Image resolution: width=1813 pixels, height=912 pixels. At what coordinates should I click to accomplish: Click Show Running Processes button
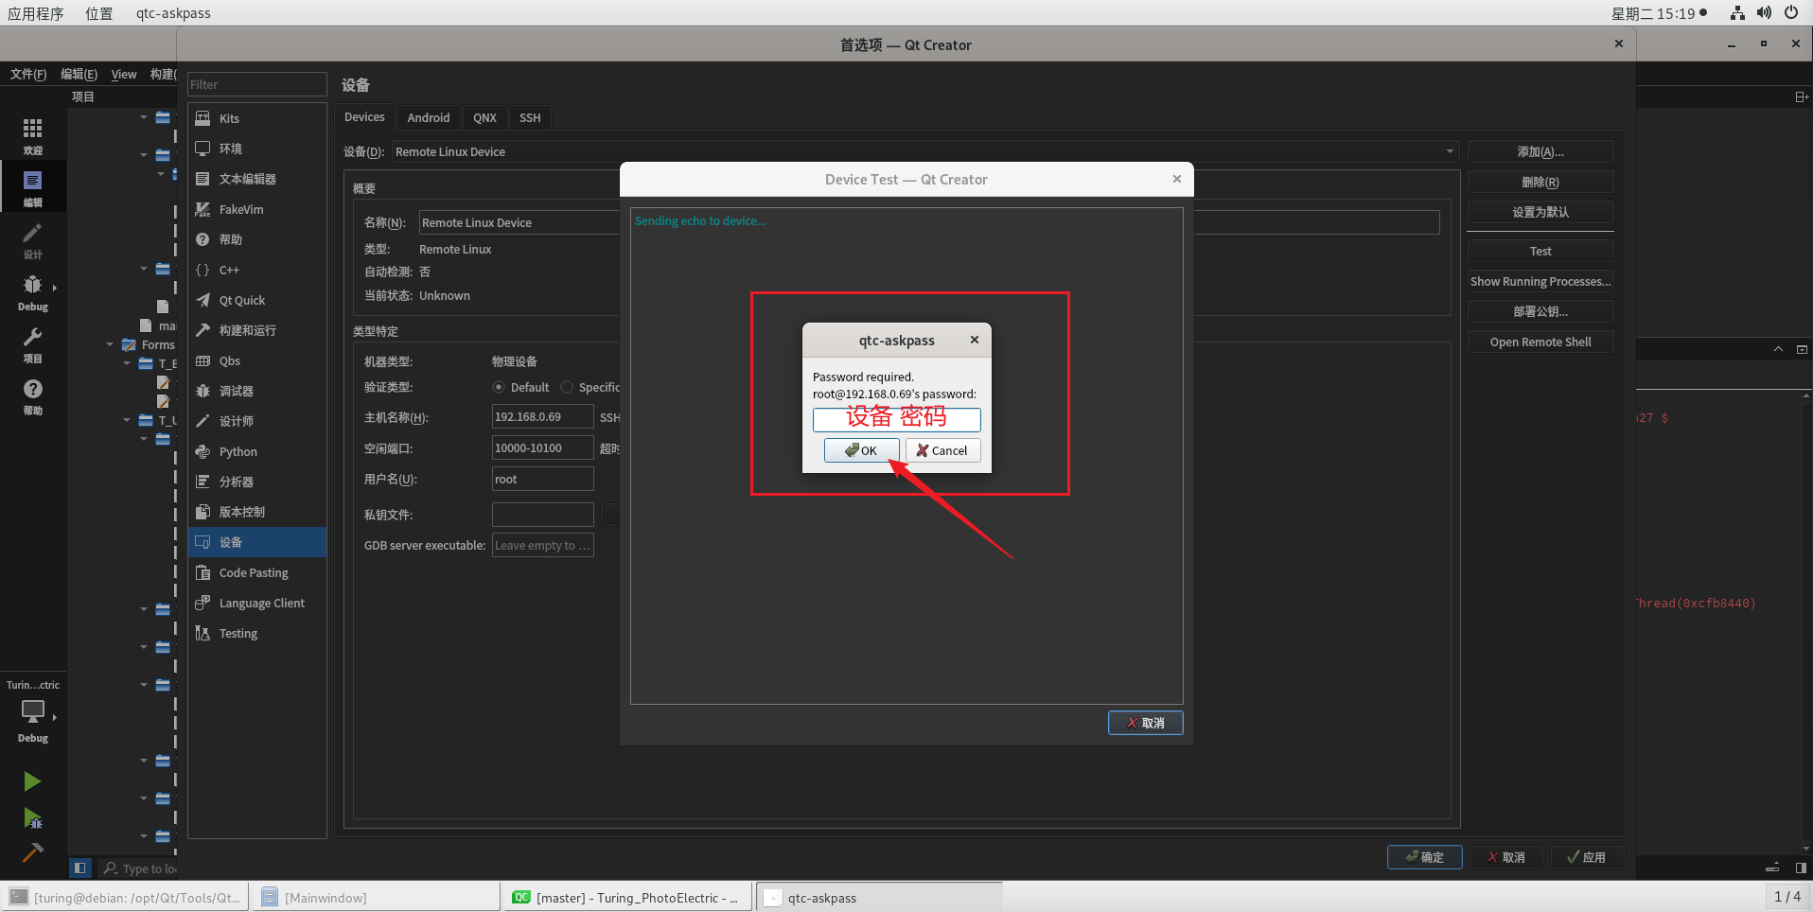pyautogui.click(x=1540, y=281)
